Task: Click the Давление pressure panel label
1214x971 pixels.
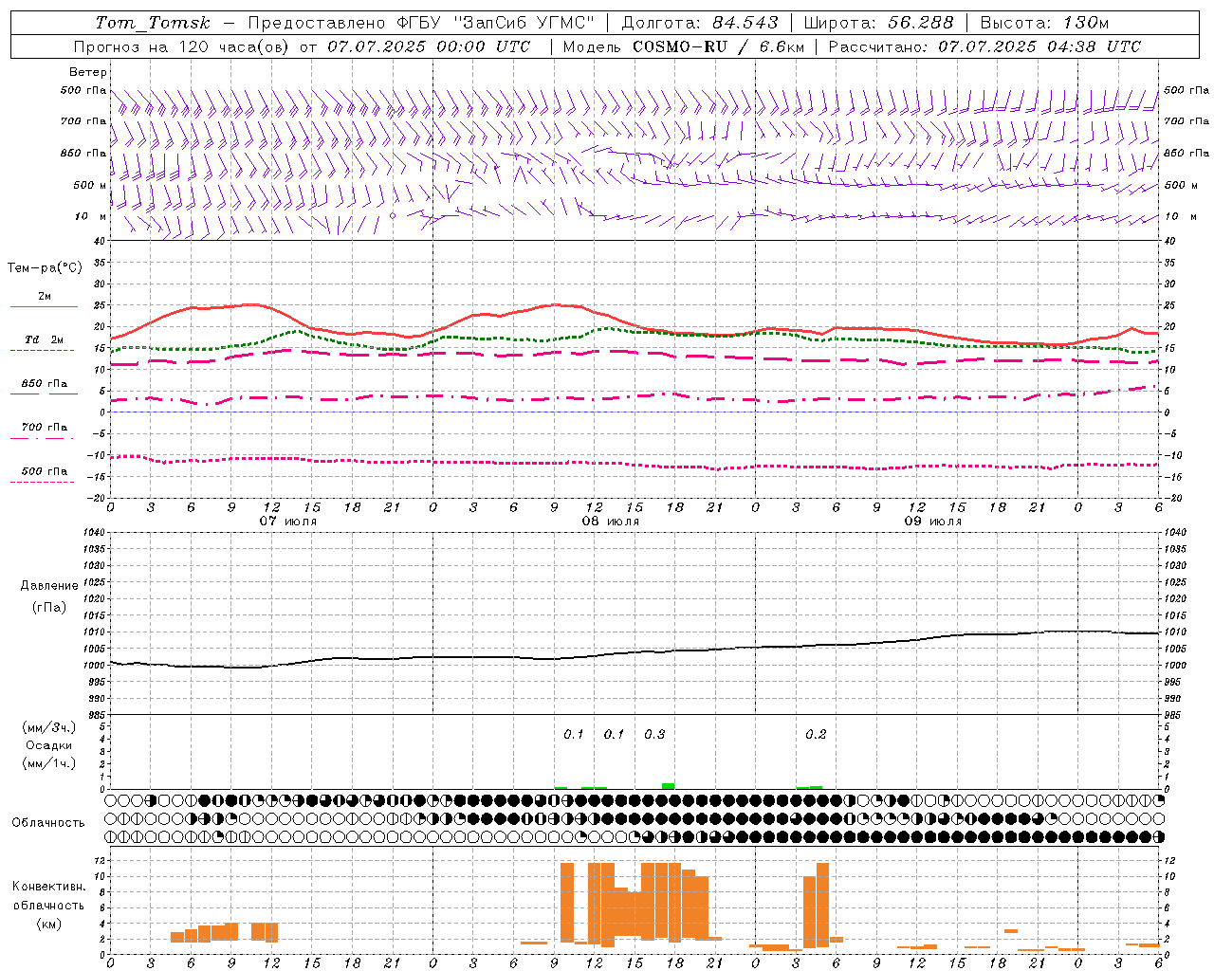Action: point(49,586)
